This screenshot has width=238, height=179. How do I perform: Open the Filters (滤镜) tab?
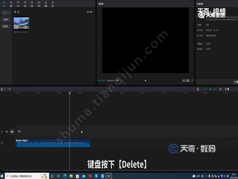[46, 4]
